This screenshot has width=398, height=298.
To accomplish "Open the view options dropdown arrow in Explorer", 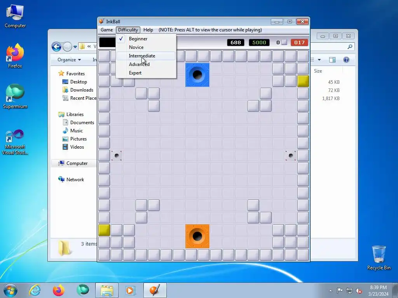I will (319, 60).
